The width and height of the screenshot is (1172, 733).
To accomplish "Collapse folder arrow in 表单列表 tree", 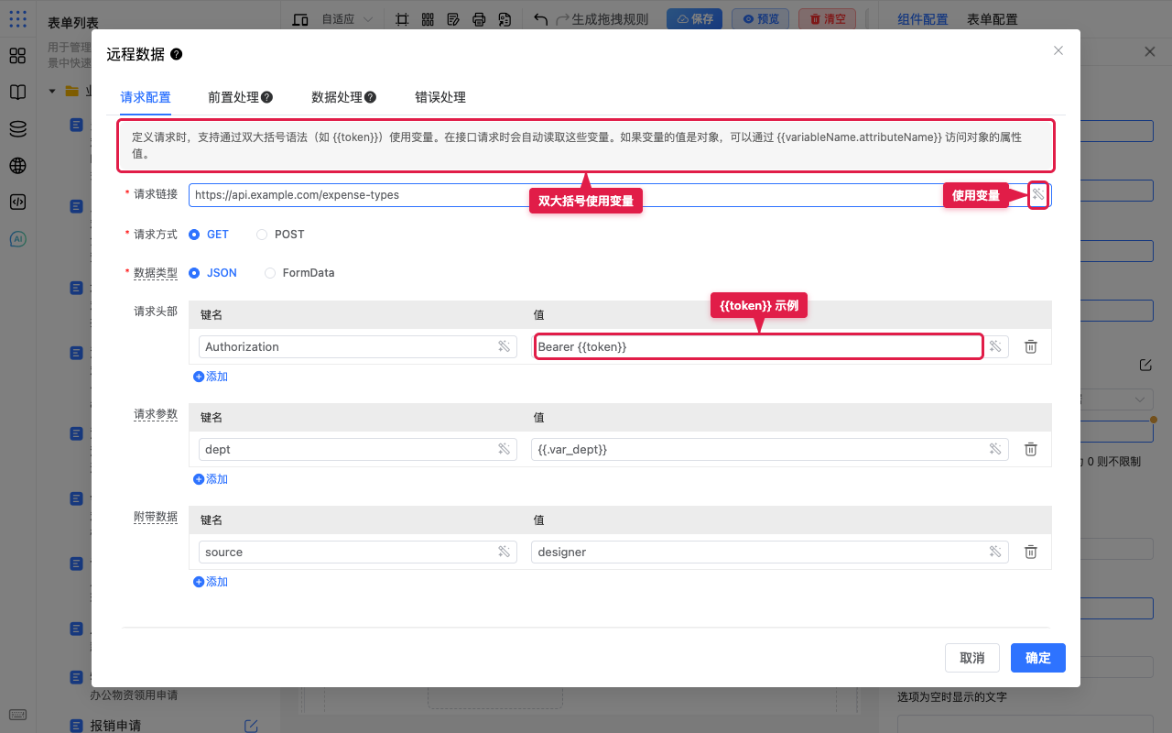I will 52,91.
